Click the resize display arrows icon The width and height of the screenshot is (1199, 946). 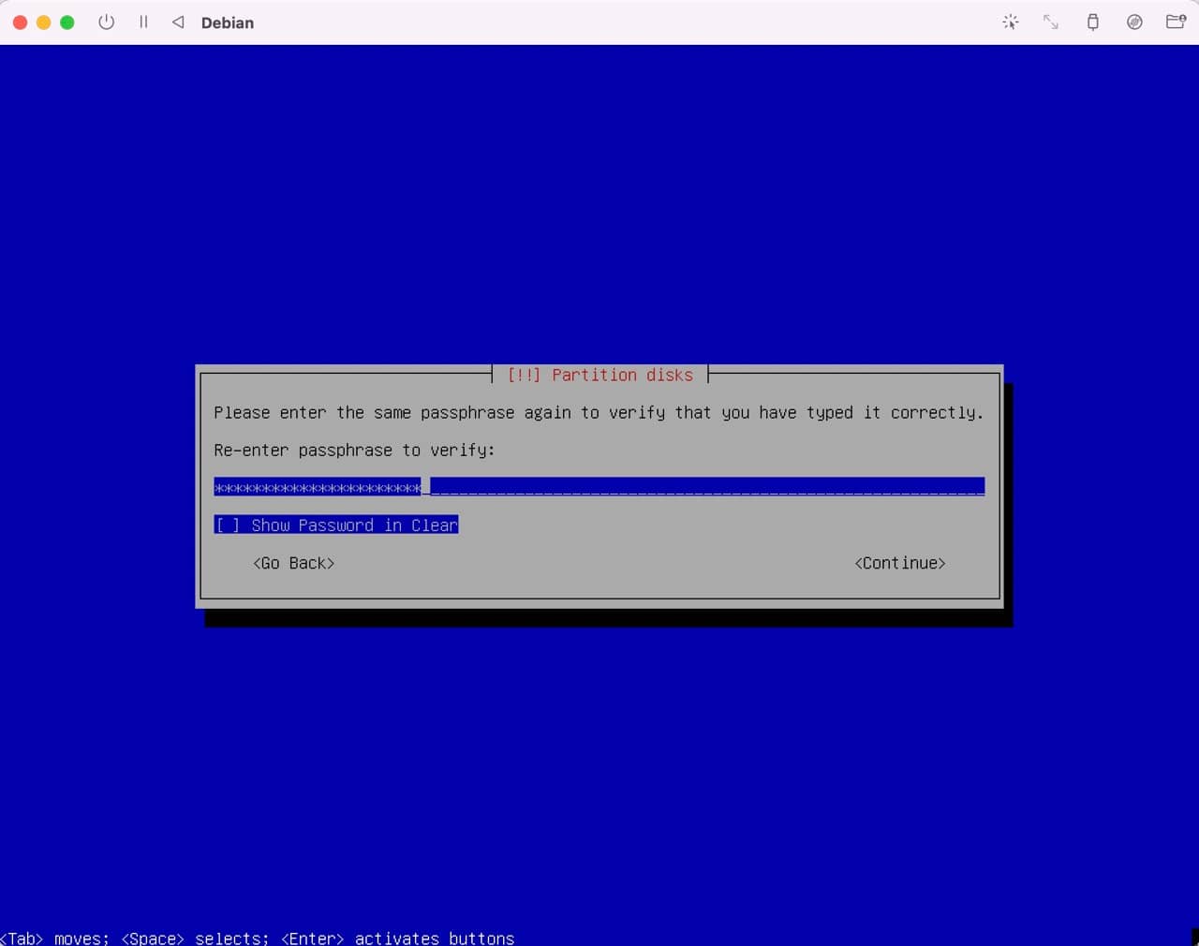click(1051, 22)
